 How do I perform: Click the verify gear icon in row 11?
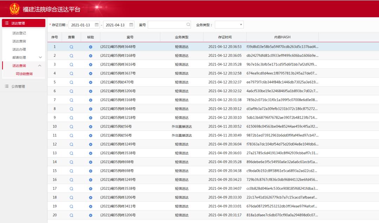pos(91,135)
